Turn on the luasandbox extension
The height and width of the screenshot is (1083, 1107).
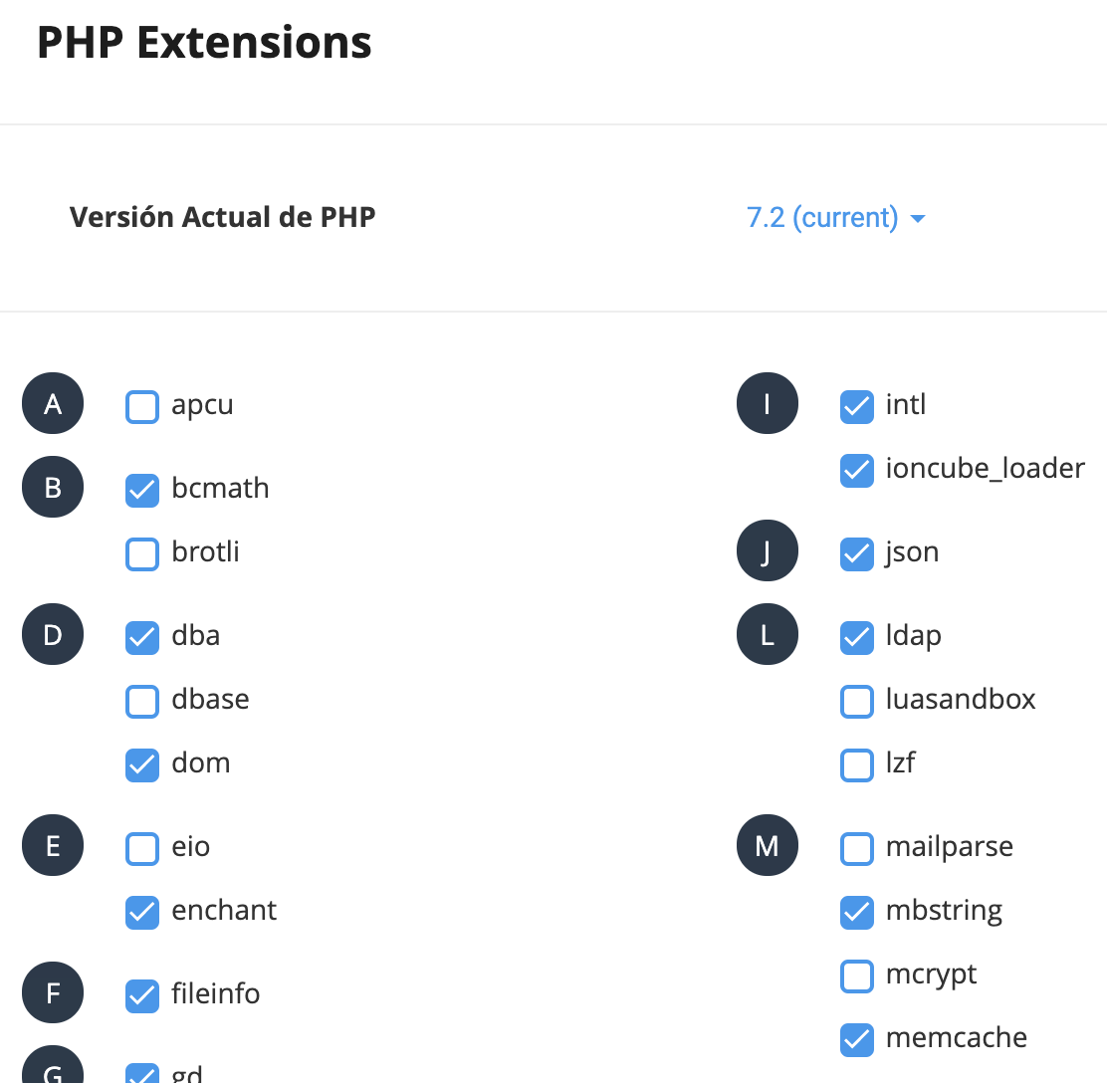click(x=857, y=701)
